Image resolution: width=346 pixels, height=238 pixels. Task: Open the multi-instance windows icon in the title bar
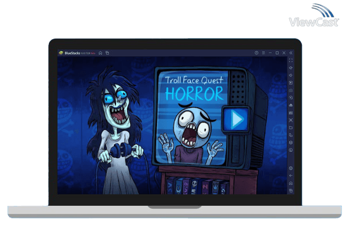pyautogui.click(x=107, y=53)
